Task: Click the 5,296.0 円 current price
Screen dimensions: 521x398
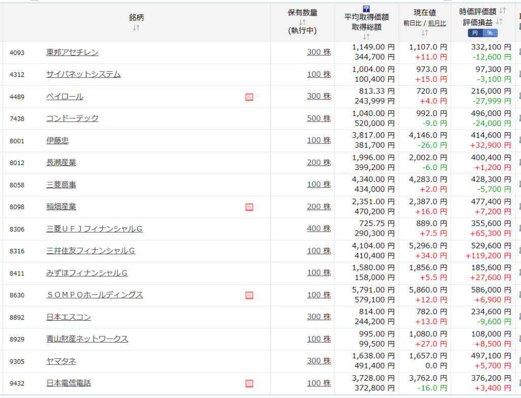Action: point(428,246)
